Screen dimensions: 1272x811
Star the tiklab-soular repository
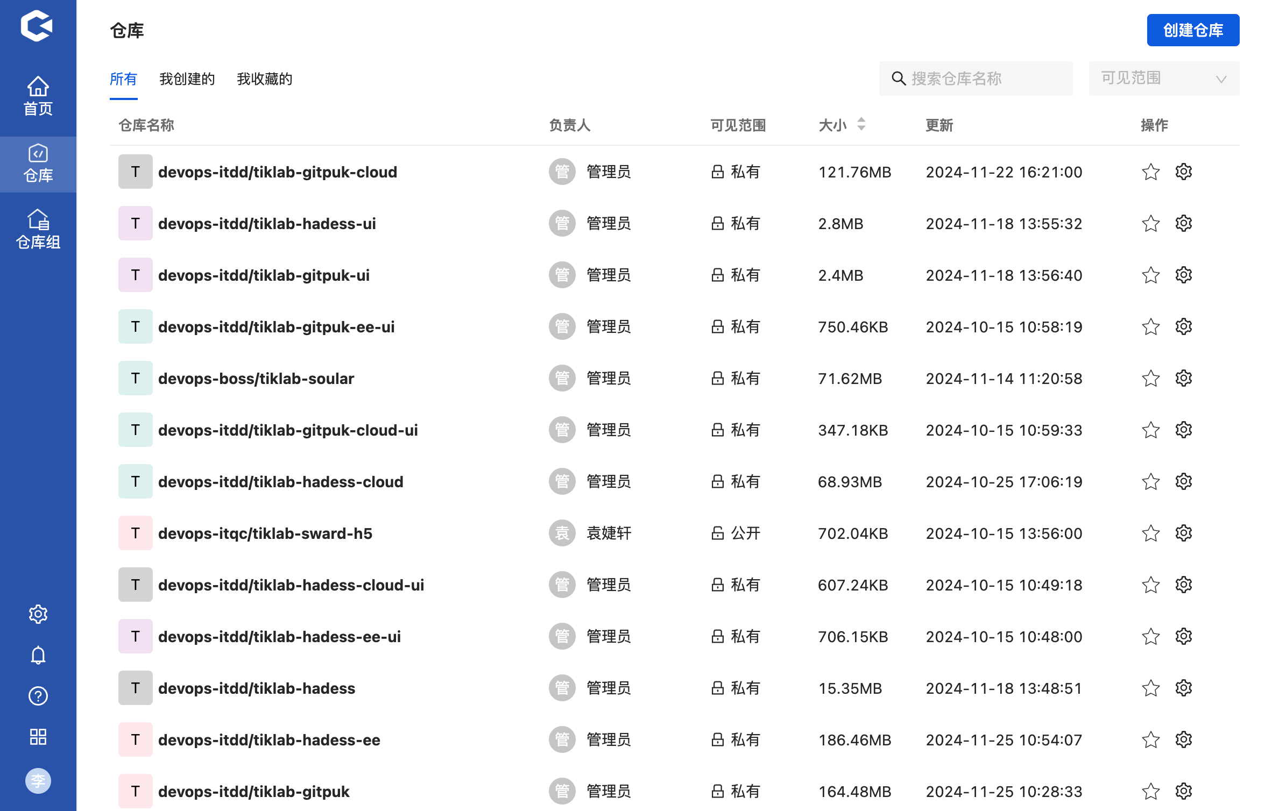point(1150,379)
